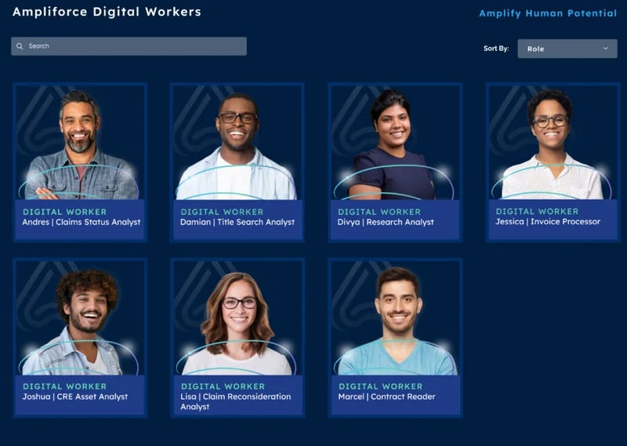
Task: Click the 'Joshua | CRE Asset Analyst' label
Action: [x=74, y=397]
